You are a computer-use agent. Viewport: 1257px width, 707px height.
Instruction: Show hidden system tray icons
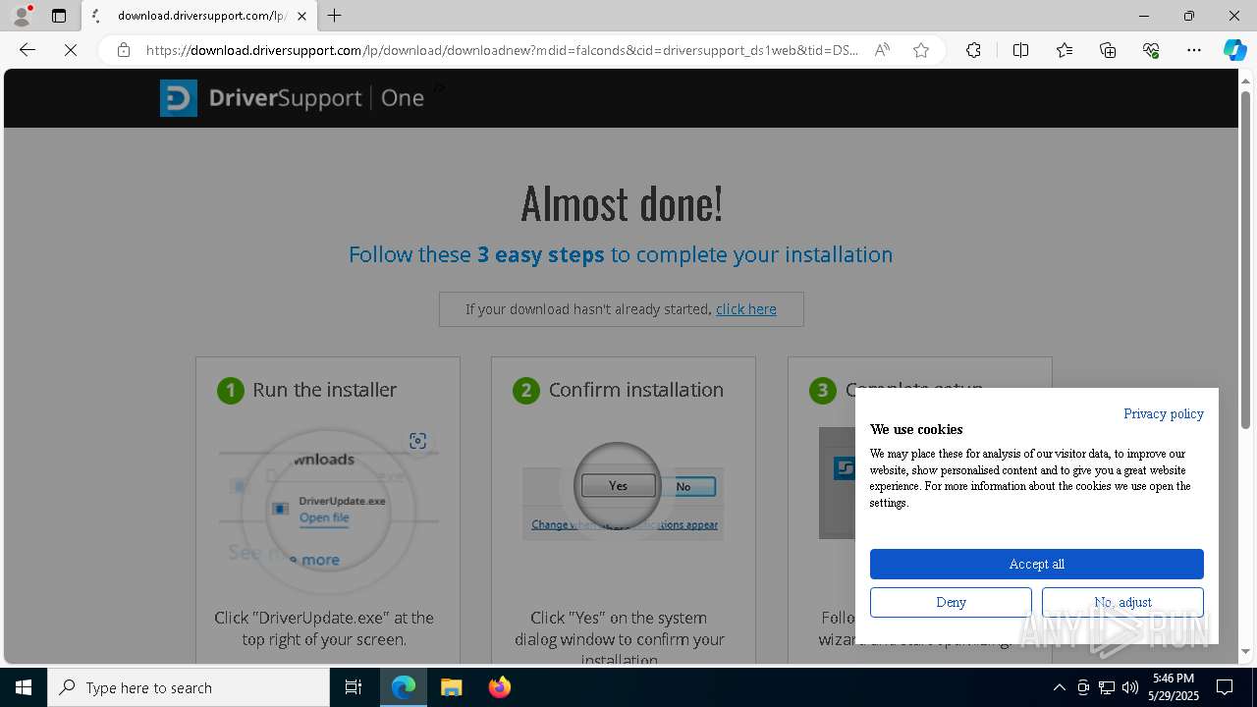[x=1059, y=687]
